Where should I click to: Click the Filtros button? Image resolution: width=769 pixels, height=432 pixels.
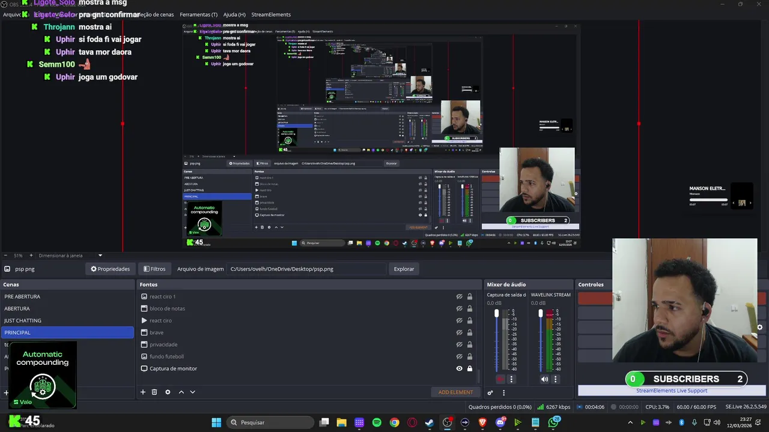pyautogui.click(x=154, y=269)
